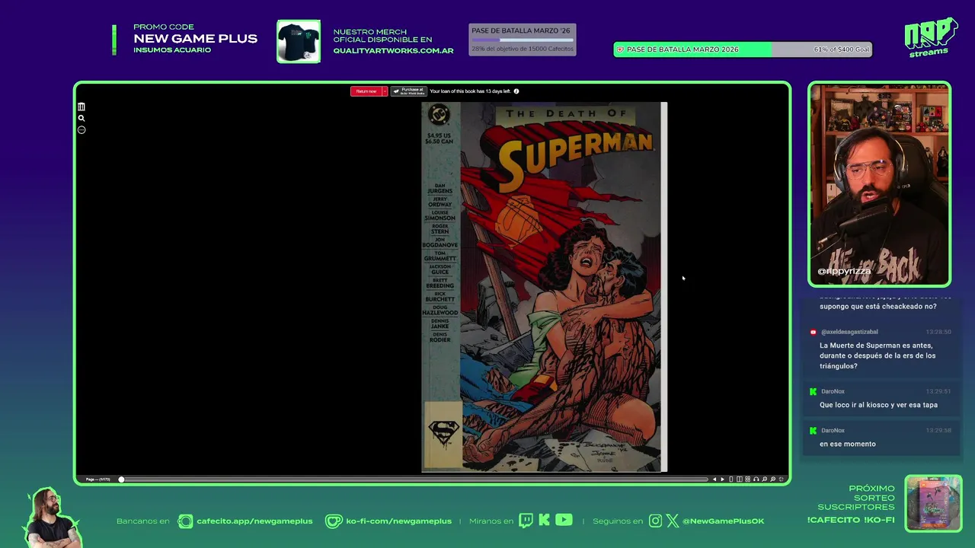Zoom in the book page

tap(773, 479)
